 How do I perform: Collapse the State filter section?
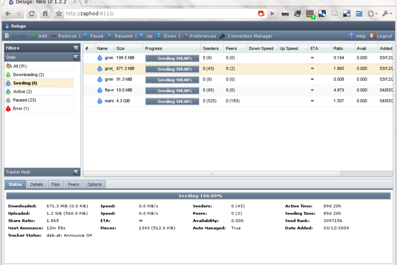point(76,57)
